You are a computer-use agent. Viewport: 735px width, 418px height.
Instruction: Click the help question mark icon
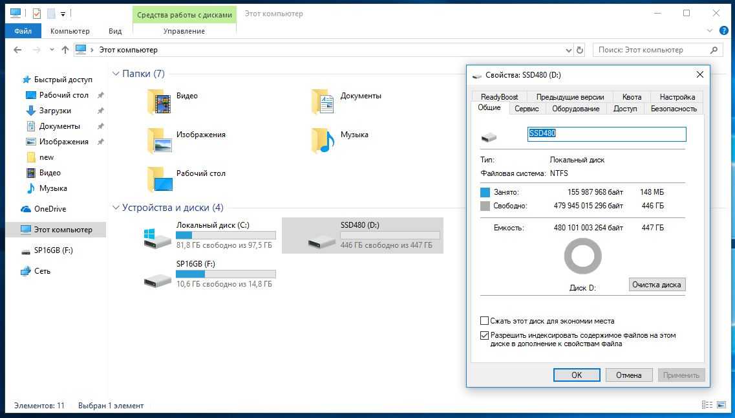(x=724, y=31)
